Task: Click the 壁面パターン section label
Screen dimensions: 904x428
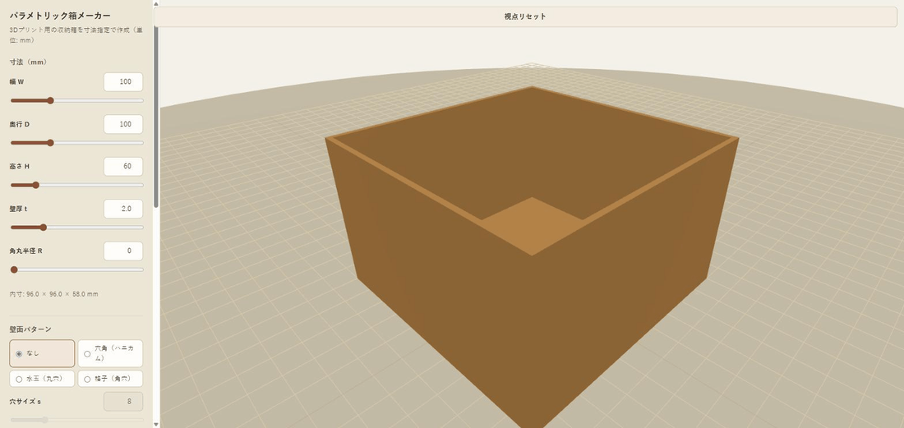Action: [x=30, y=329]
